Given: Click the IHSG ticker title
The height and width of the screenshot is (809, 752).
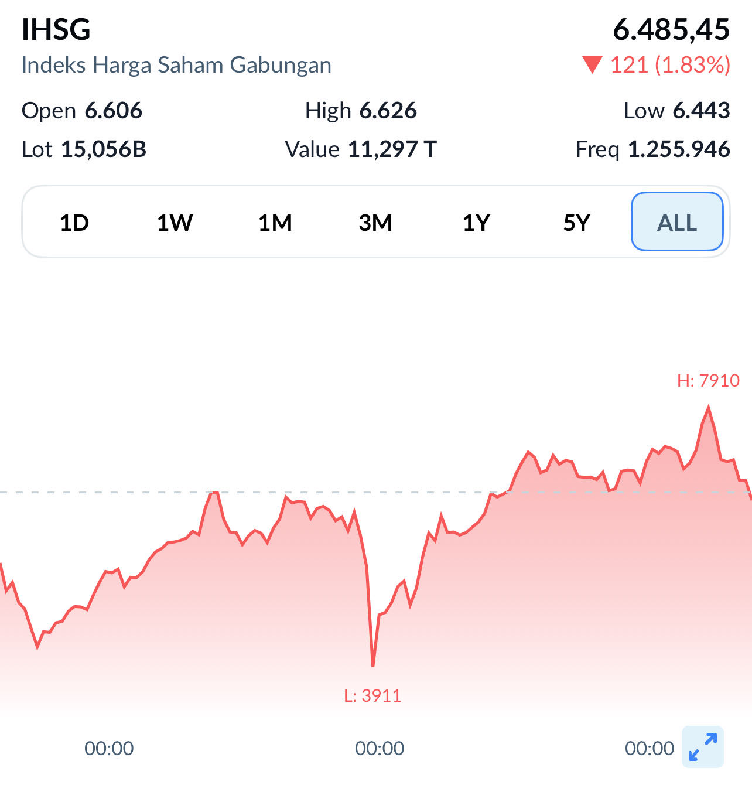Looking at the screenshot, I should pyautogui.click(x=56, y=29).
